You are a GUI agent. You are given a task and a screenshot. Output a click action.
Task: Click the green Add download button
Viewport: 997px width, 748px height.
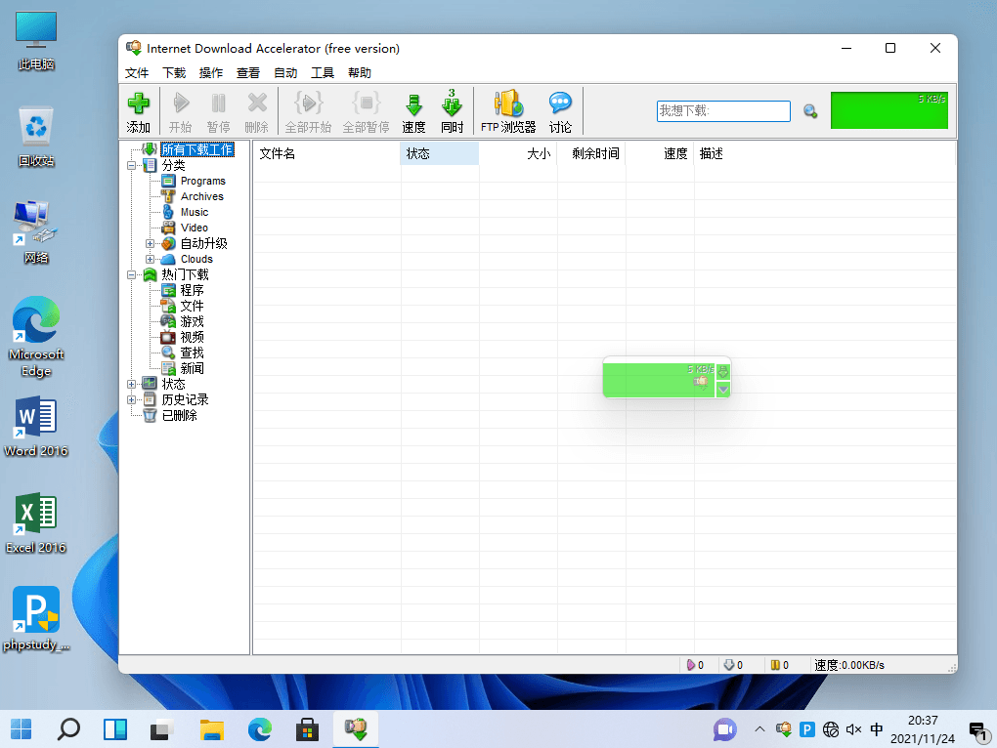point(138,111)
